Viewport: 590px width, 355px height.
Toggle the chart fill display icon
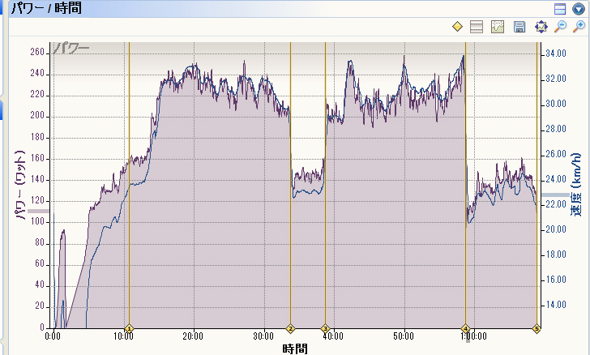pyautogui.click(x=498, y=27)
